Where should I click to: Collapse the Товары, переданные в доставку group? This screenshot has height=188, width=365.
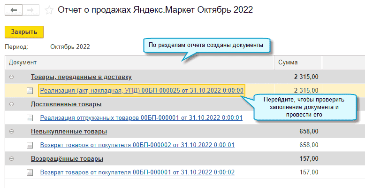(11, 77)
